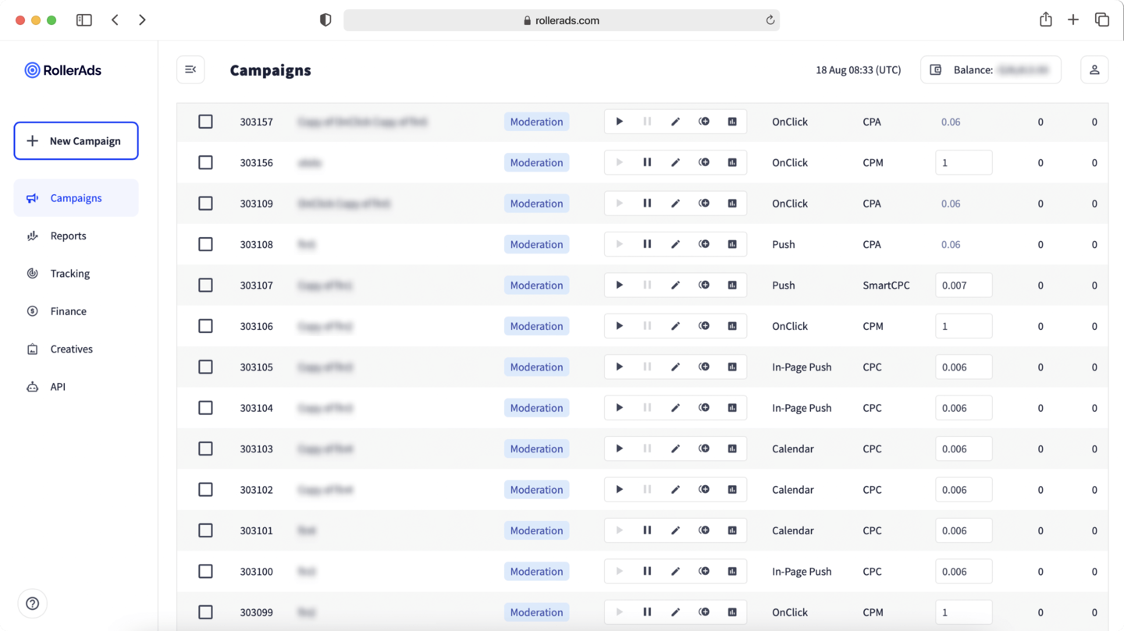1124x631 pixels.
Task: Collapse the sidebar using the toggle icon
Action: [x=190, y=69]
